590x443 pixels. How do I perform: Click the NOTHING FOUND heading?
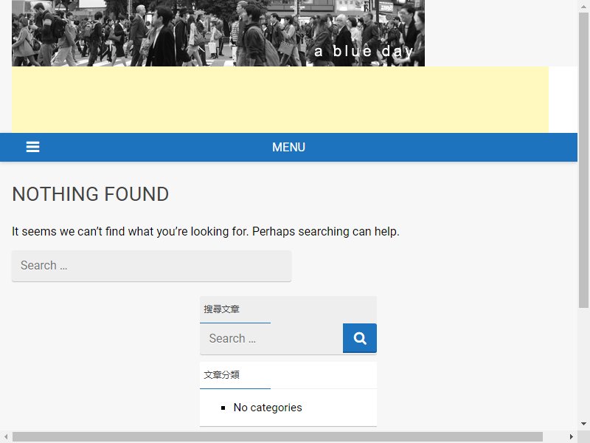90,194
